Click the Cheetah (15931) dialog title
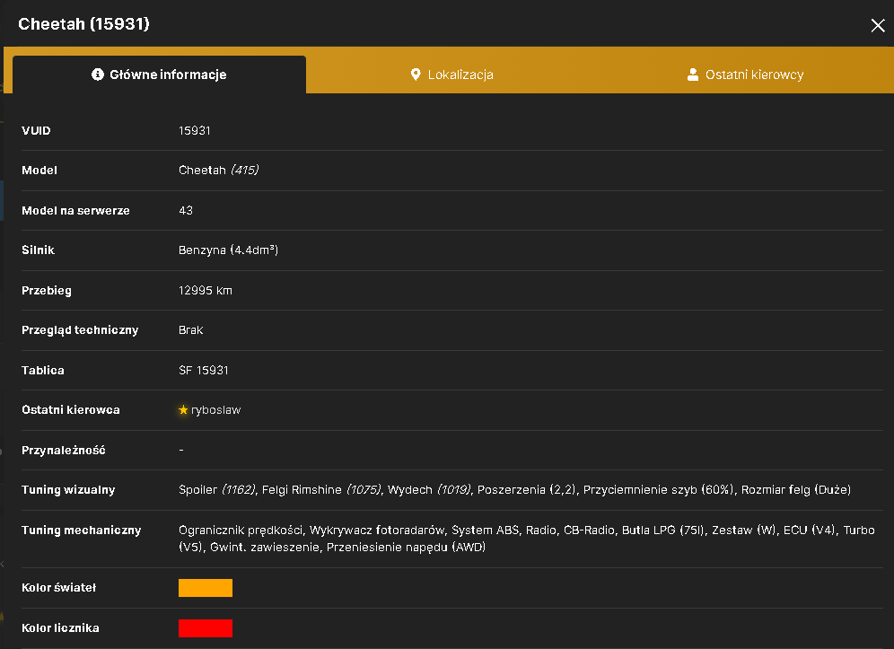The width and height of the screenshot is (894, 649). click(83, 24)
